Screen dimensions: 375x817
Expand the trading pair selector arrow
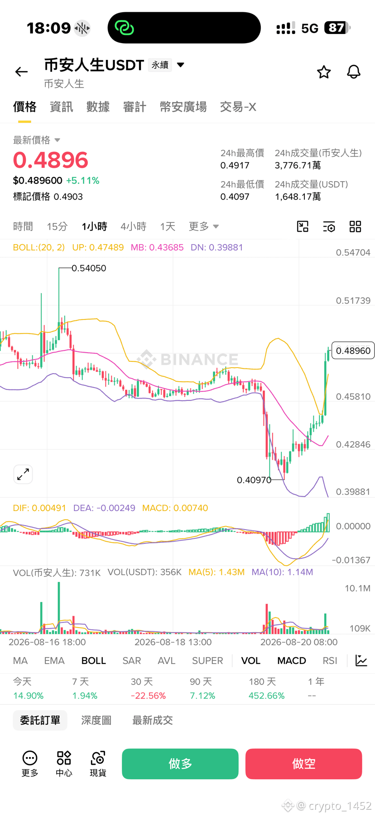(x=181, y=65)
